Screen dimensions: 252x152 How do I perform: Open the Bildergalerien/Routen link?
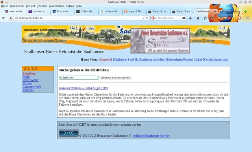(179, 59)
